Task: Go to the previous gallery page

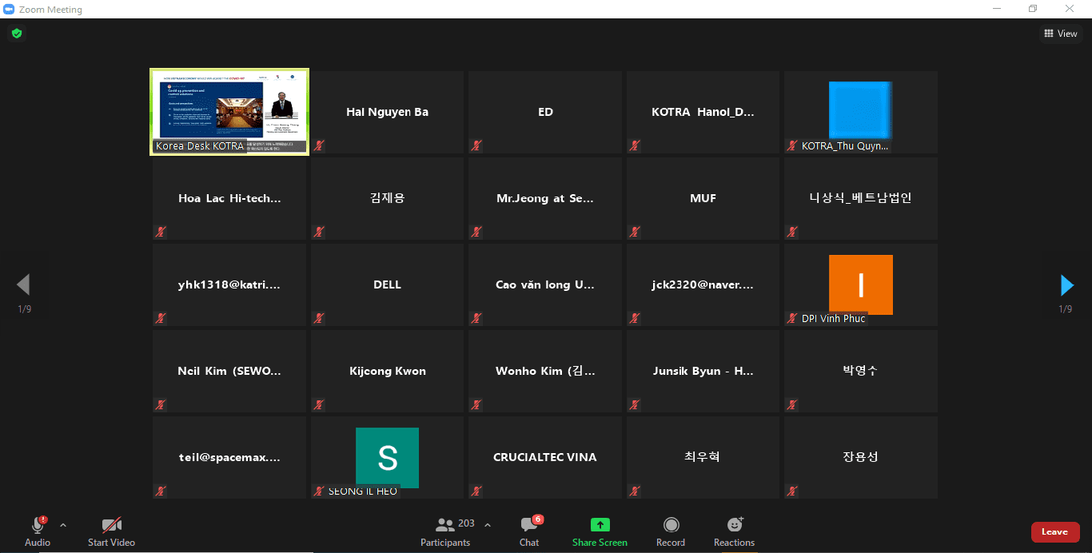Action: (23, 284)
